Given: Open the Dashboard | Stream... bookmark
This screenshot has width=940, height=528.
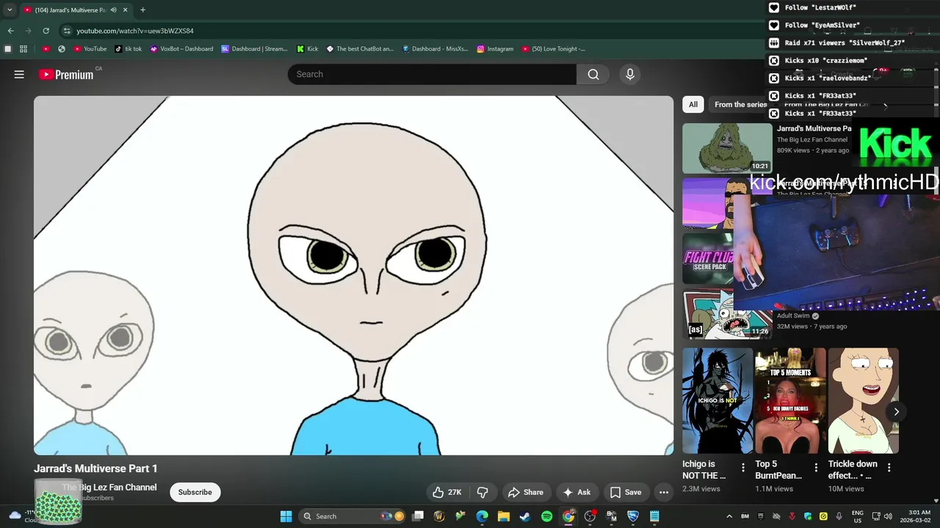Looking at the screenshot, I should point(254,49).
